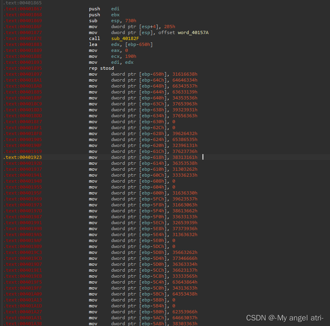This screenshot has width=330, height=326.
Task: Select immediate 64663037h
Action: point(185,318)
